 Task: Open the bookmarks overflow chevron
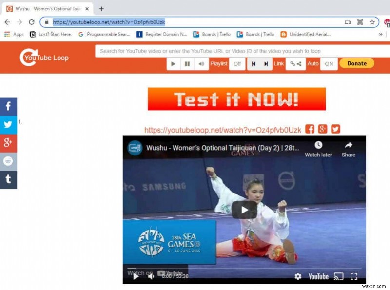tap(381, 34)
